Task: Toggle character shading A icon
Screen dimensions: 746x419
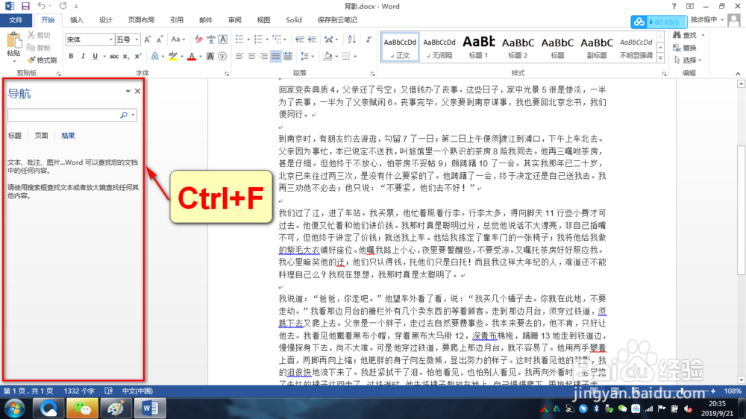Action: tap(210, 57)
